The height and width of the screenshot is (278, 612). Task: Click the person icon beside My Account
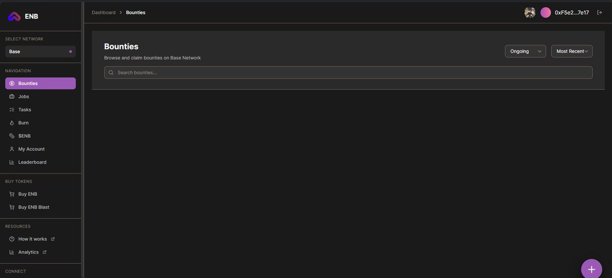pyautogui.click(x=12, y=149)
